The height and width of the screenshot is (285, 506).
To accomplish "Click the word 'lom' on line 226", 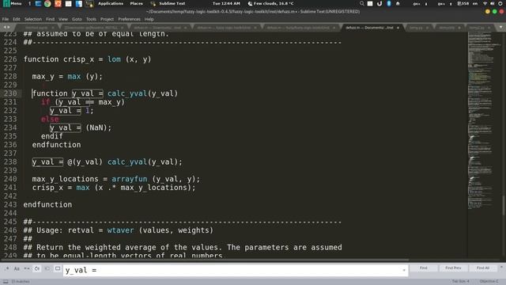I will [114, 59].
